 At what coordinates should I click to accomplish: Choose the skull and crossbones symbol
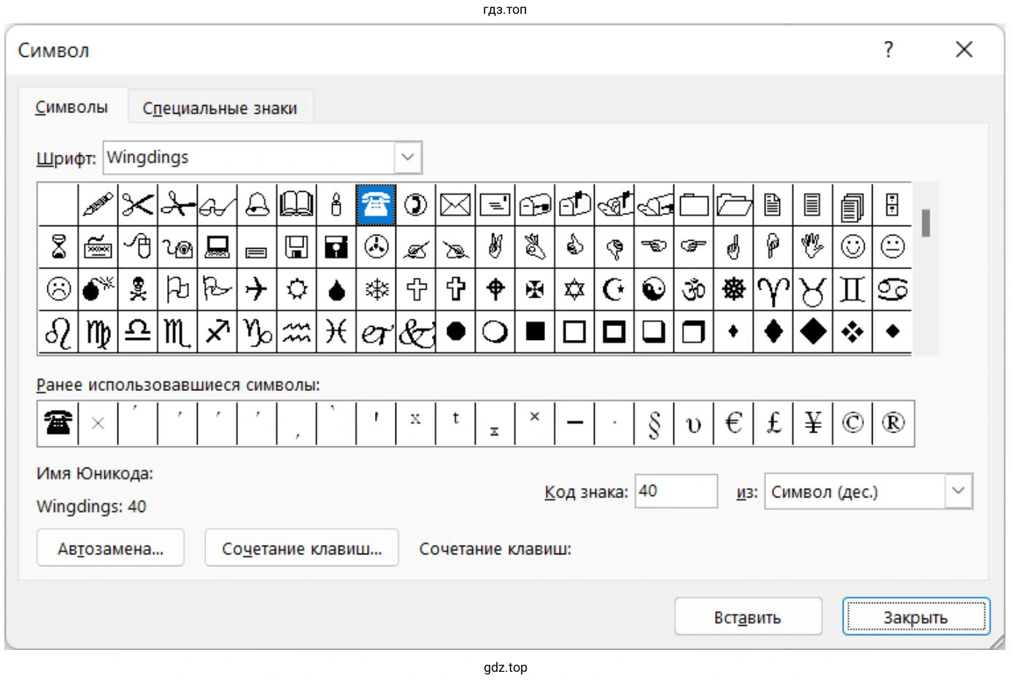(x=137, y=290)
